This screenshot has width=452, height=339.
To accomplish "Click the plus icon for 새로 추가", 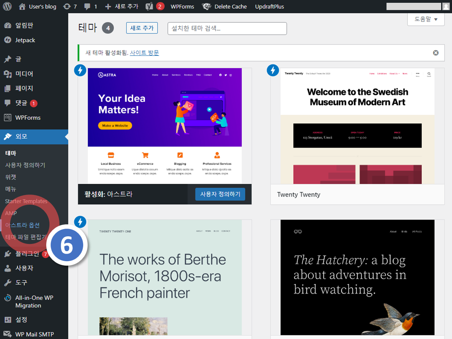I will 108,6.
